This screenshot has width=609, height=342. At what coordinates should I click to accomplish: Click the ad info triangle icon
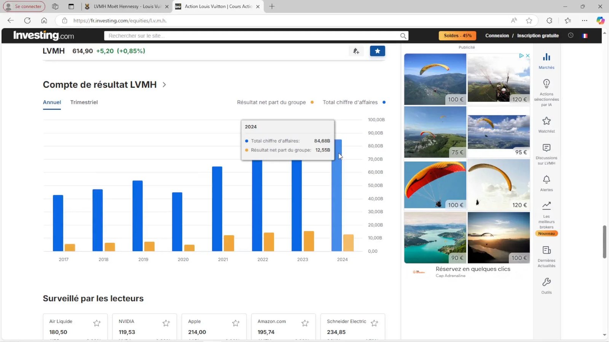pos(521,55)
